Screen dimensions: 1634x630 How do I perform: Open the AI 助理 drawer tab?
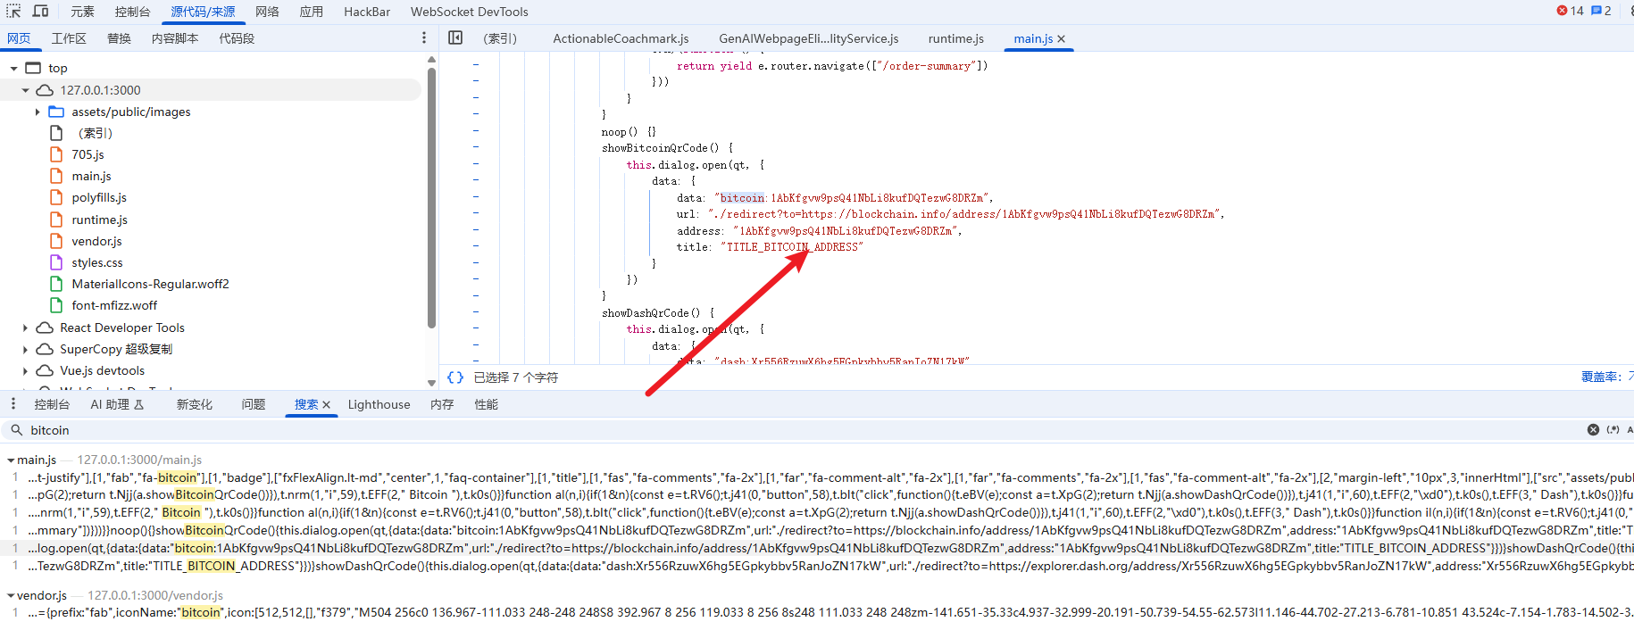pyautogui.click(x=117, y=404)
